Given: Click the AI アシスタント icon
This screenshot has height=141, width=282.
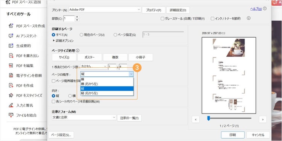Looking at the screenshot, I should pyautogui.click(x=11, y=36).
